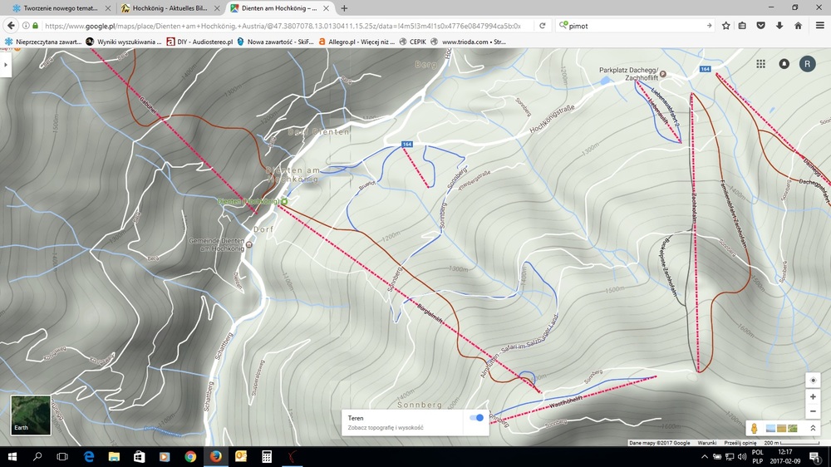Open Google notifications bell

coord(784,64)
